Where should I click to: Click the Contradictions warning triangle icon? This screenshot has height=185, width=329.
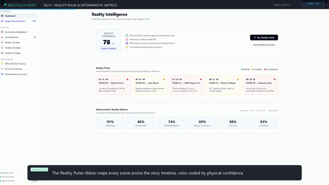pos(2,37)
